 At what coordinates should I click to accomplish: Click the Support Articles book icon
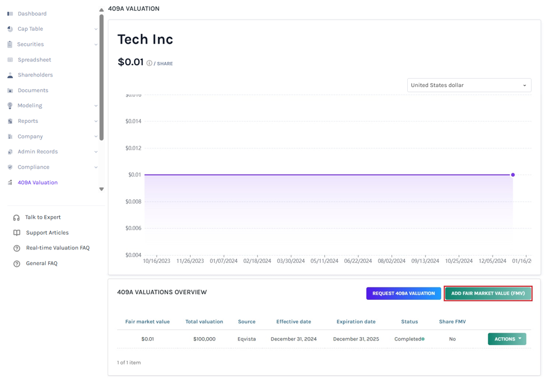pyautogui.click(x=17, y=233)
